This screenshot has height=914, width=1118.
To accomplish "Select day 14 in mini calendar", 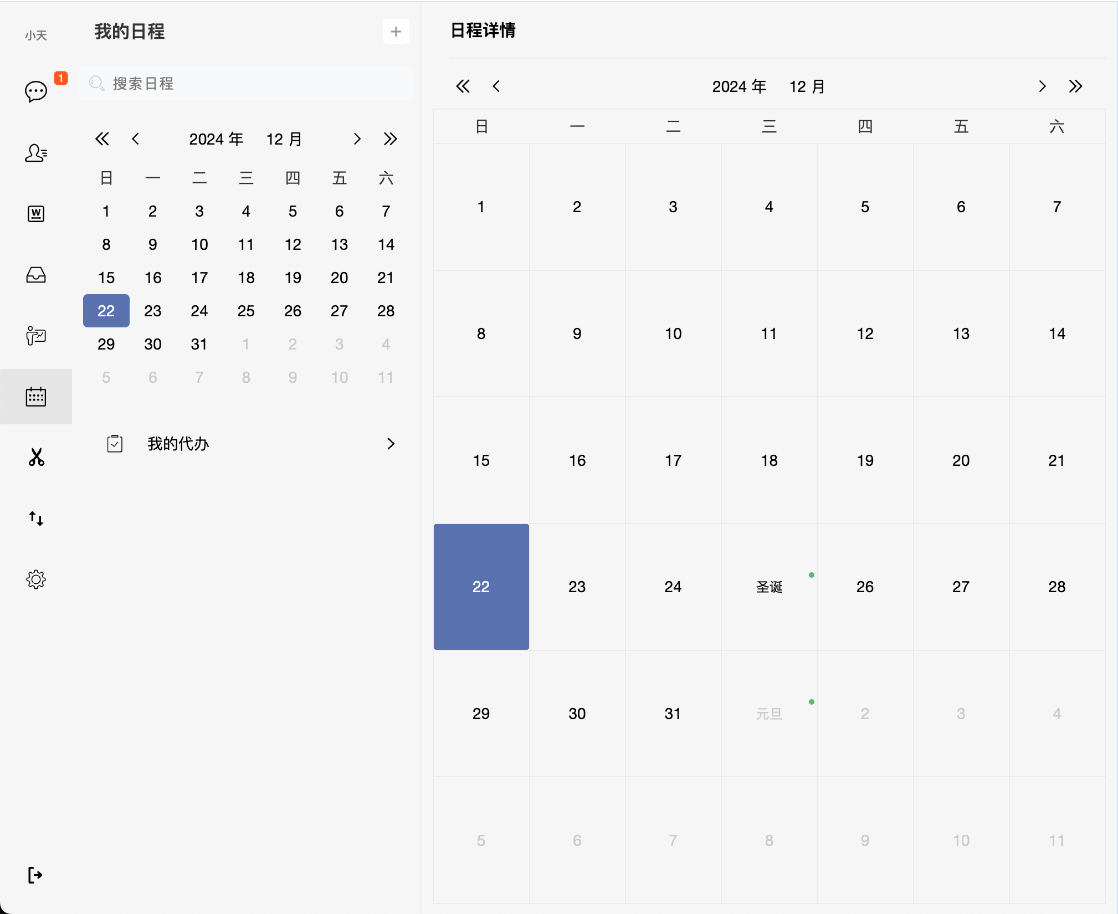I will click(386, 244).
